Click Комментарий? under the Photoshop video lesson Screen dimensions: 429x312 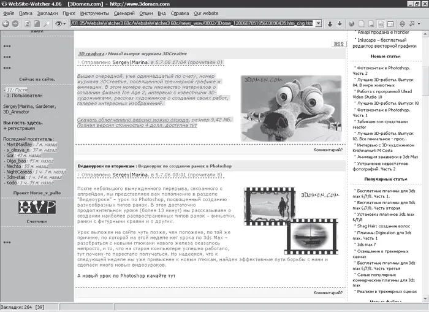tap(328, 292)
